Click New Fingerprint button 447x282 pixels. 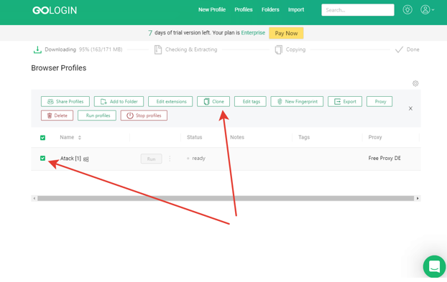pyautogui.click(x=297, y=102)
